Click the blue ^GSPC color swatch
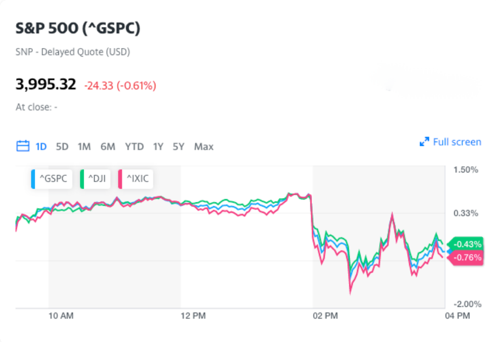The image size is (496, 342). (33, 179)
